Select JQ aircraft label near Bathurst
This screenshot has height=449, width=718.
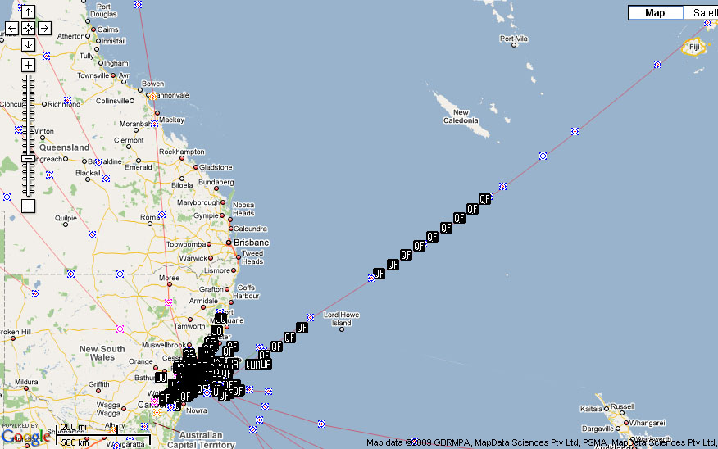click(x=161, y=378)
